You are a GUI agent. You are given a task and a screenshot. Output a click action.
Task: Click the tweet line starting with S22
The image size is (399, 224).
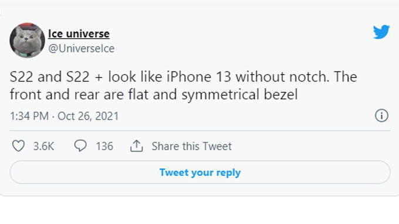184,77
